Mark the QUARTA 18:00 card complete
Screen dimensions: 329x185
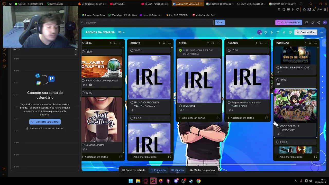click(x=83, y=52)
